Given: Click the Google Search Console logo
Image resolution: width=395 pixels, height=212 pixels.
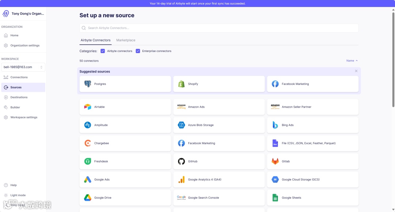Looking at the screenshot, I should click(181, 198).
